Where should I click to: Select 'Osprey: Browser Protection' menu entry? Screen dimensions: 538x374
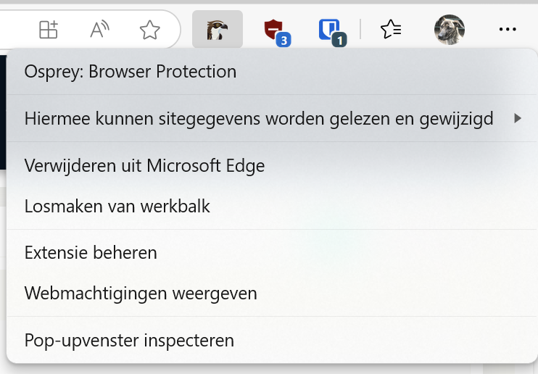point(131,72)
